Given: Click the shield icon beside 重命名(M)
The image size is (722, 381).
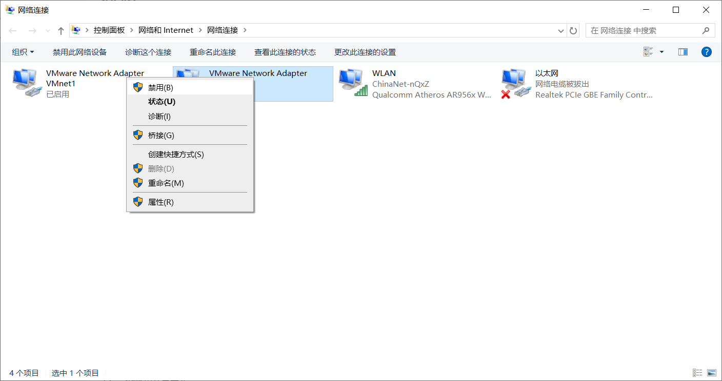Looking at the screenshot, I should point(138,183).
